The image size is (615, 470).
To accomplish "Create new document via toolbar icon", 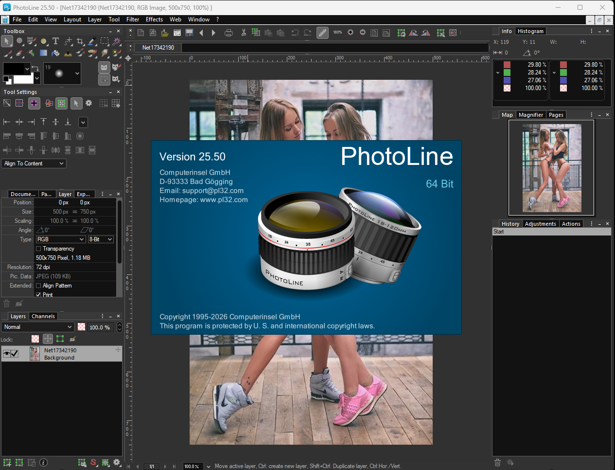I will (141, 33).
